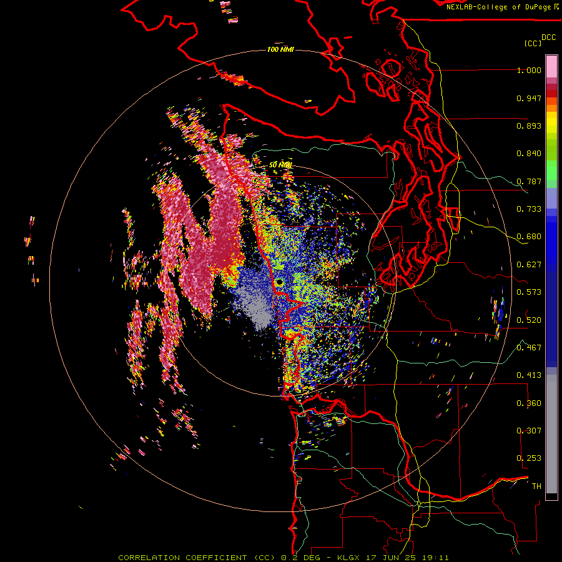Image resolution: width=562 pixels, height=562 pixels.
Task: Click the 0.2 DEG elevation text
Action: click(300, 558)
